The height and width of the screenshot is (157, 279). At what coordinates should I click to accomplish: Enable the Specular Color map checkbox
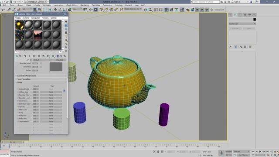point(18,95)
